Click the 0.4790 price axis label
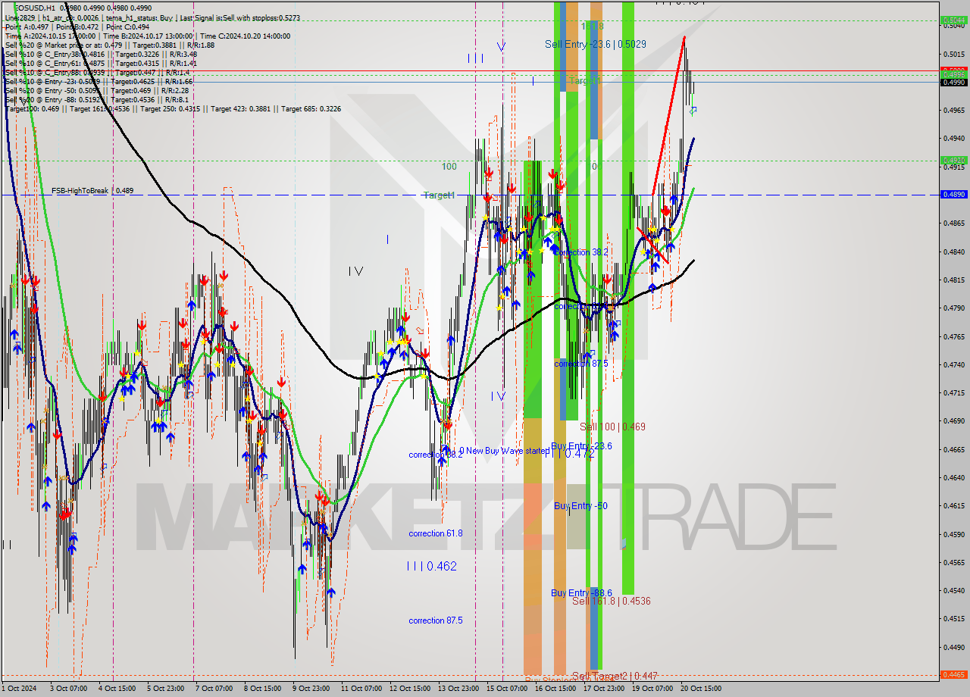The height and width of the screenshot is (697, 970). point(954,308)
